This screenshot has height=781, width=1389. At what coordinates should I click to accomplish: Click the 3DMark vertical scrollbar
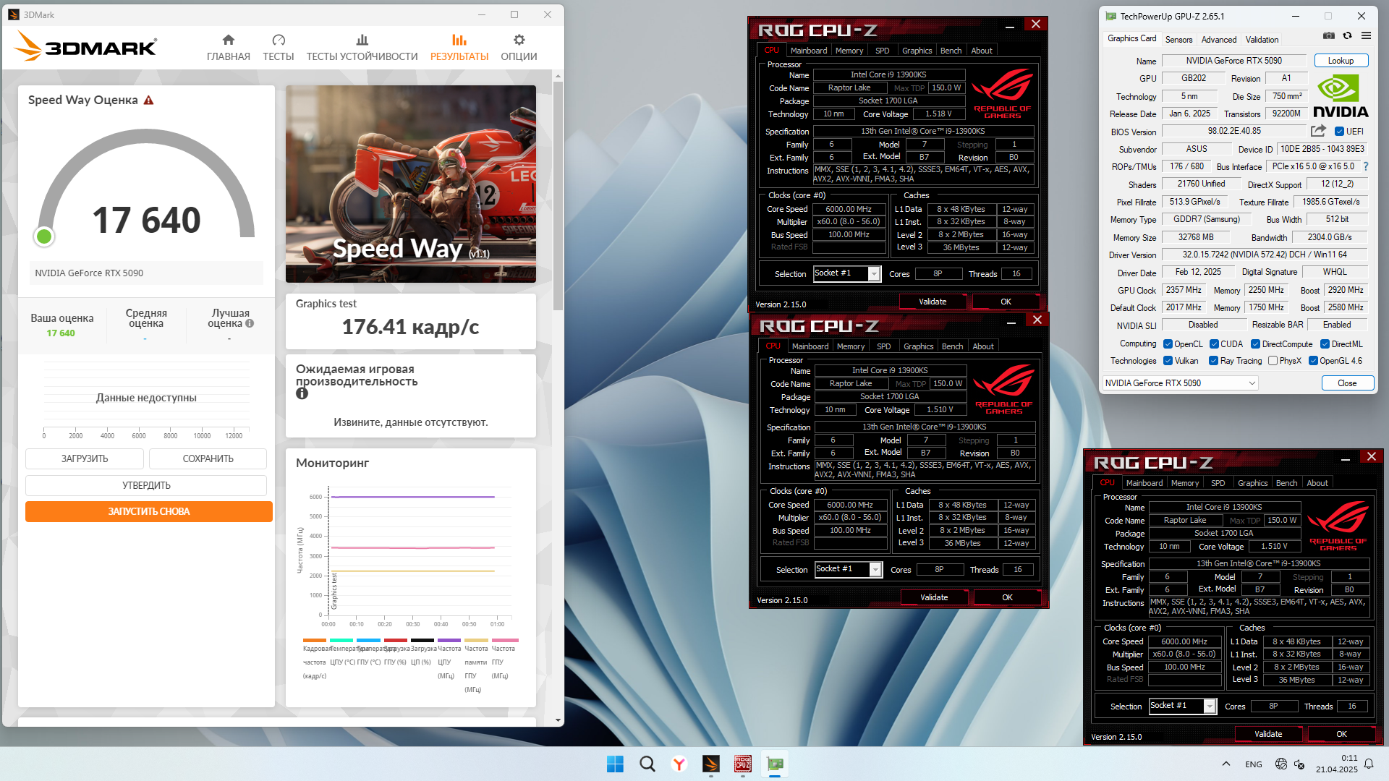click(558, 197)
